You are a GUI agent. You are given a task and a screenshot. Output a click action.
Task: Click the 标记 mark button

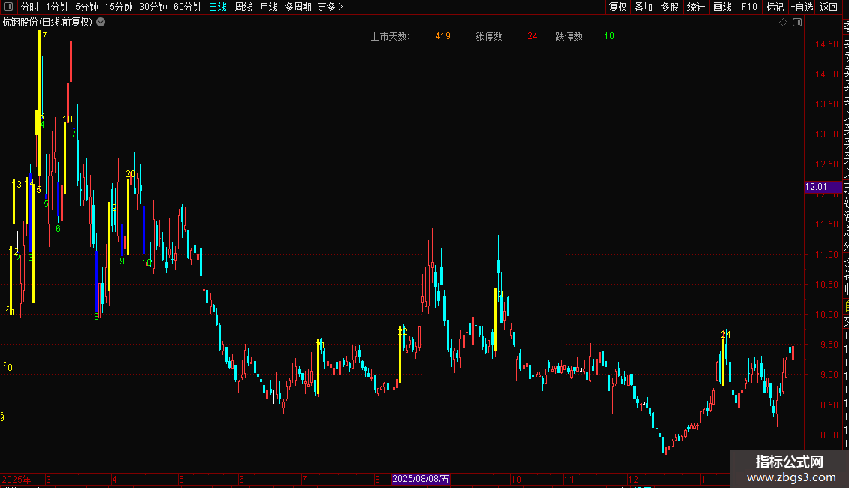coord(775,7)
